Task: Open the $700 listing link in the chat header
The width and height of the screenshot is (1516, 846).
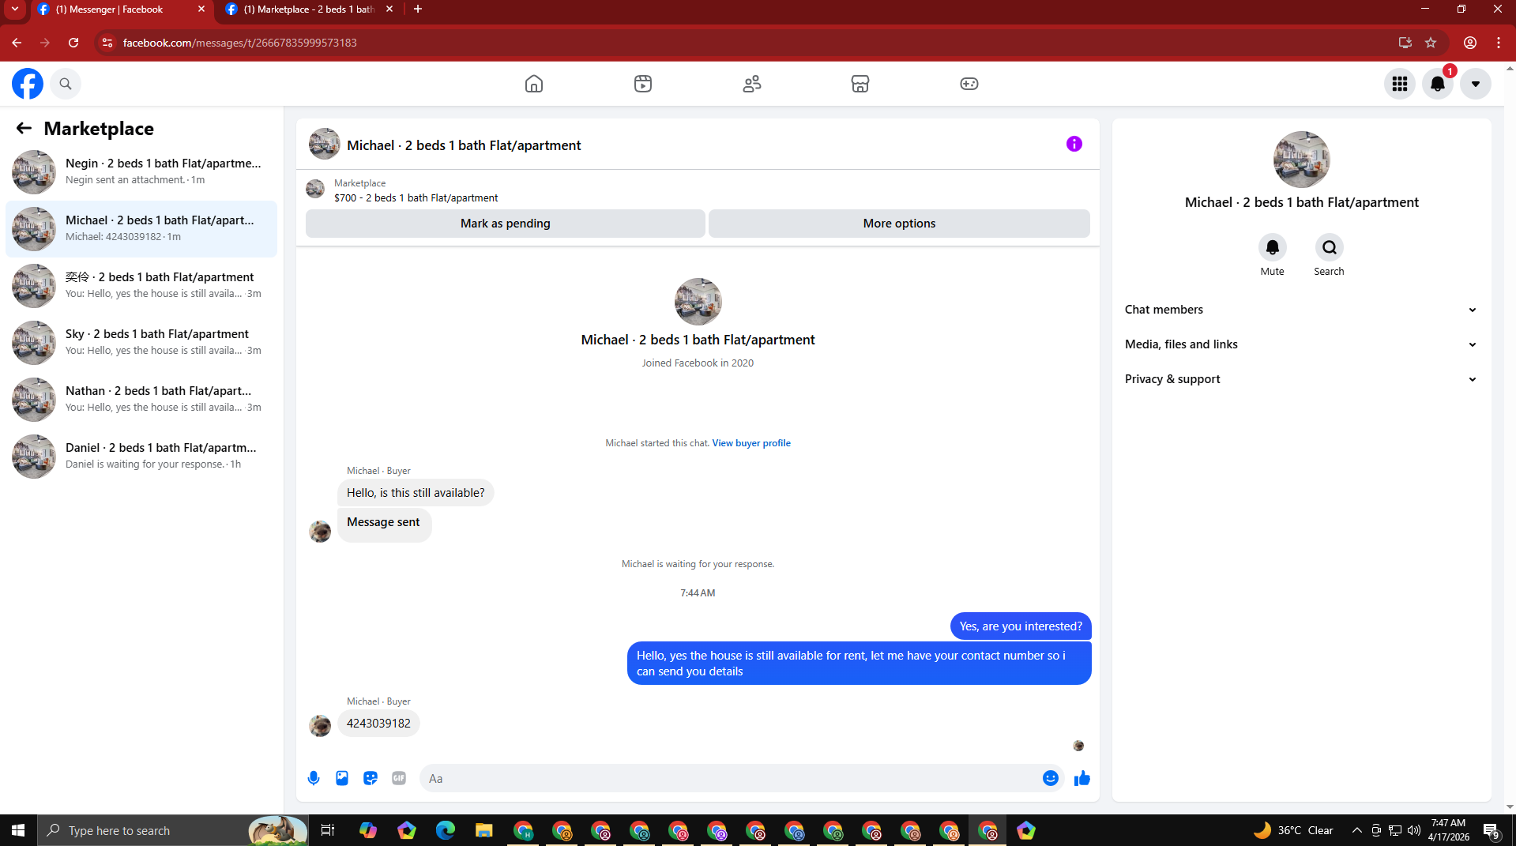Action: 416,198
